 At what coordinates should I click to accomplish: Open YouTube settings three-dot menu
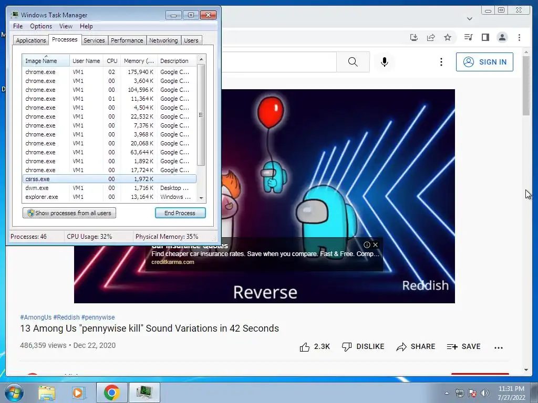(441, 62)
